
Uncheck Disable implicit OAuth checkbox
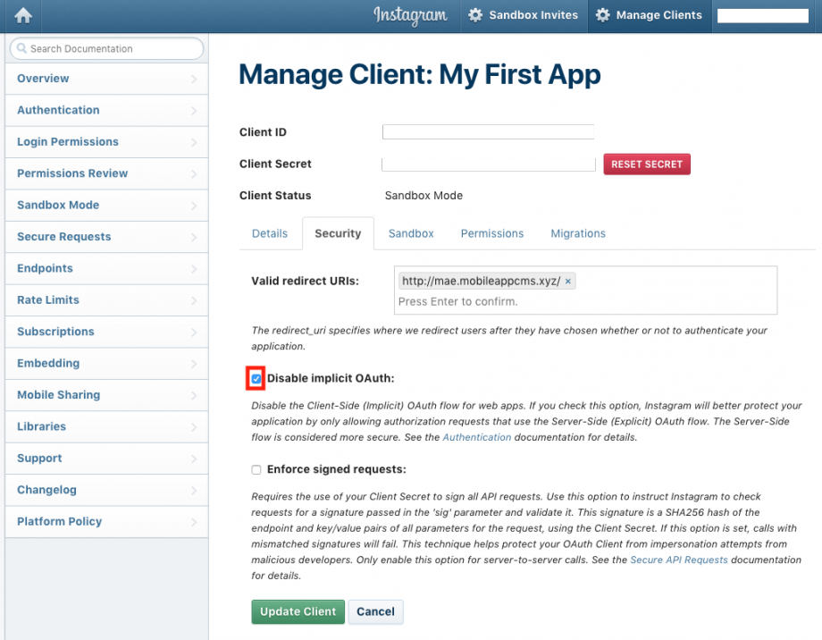256,379
